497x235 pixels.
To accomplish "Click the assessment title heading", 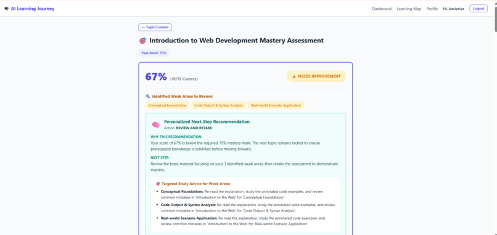I will (x=236, y=41).
